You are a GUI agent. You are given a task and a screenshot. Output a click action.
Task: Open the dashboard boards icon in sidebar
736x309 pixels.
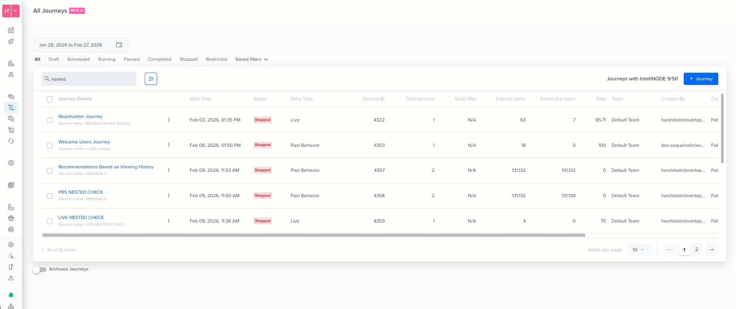(x=11, y=30)
